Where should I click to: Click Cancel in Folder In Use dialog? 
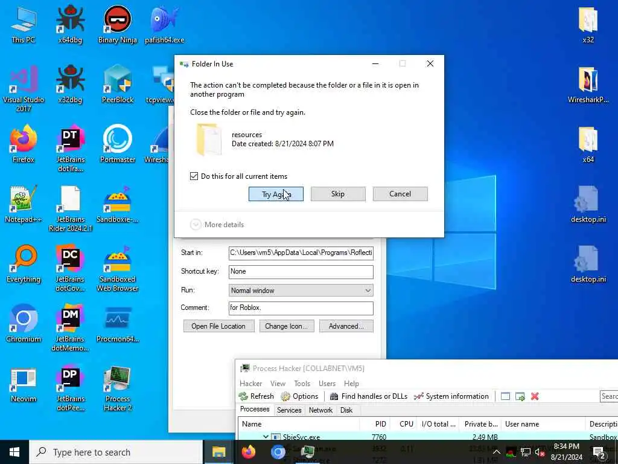(x=400, y=194)
